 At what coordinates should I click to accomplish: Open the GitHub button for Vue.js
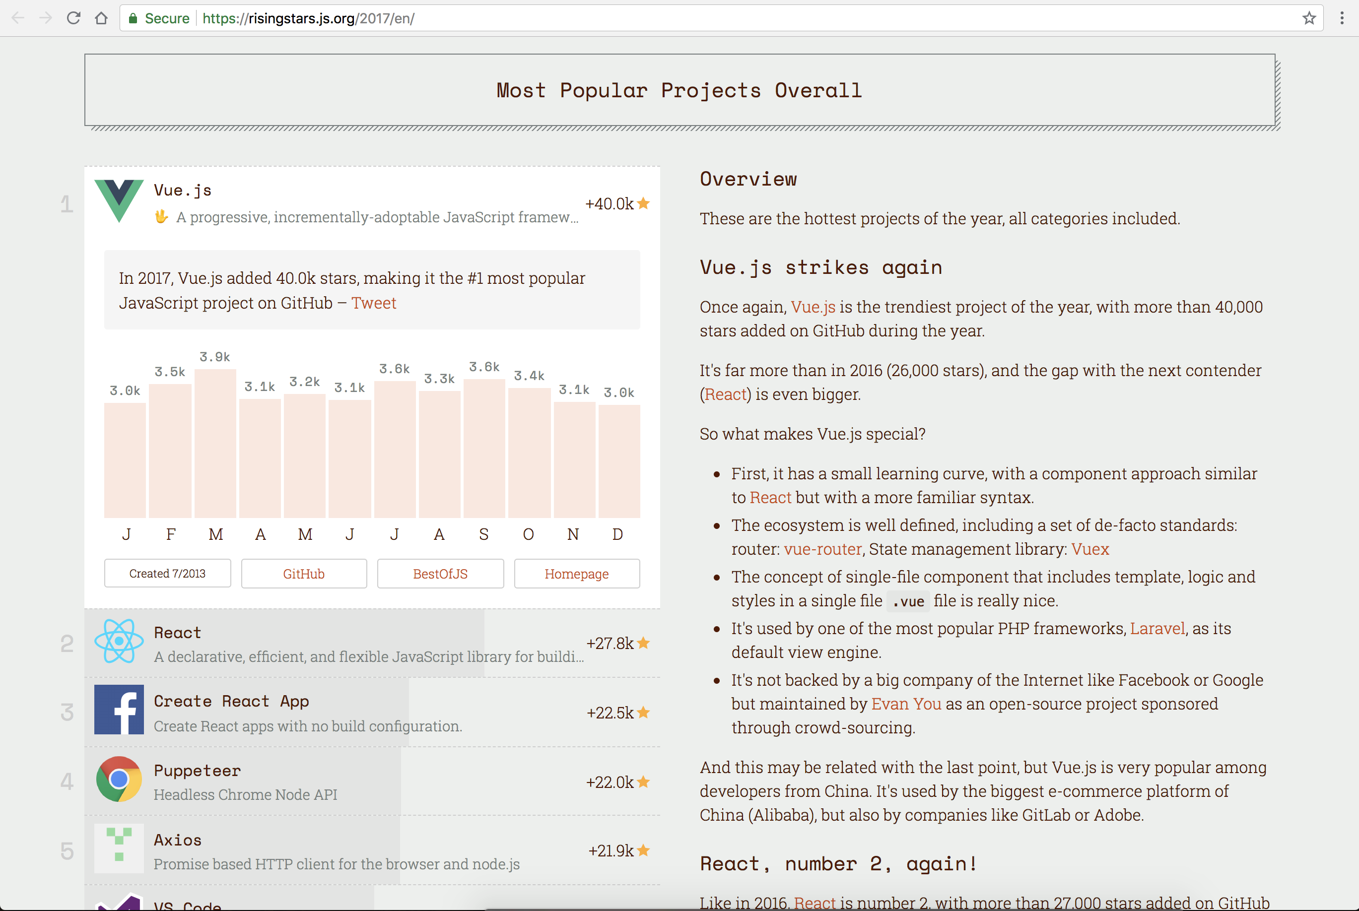(x=304, y=574)
